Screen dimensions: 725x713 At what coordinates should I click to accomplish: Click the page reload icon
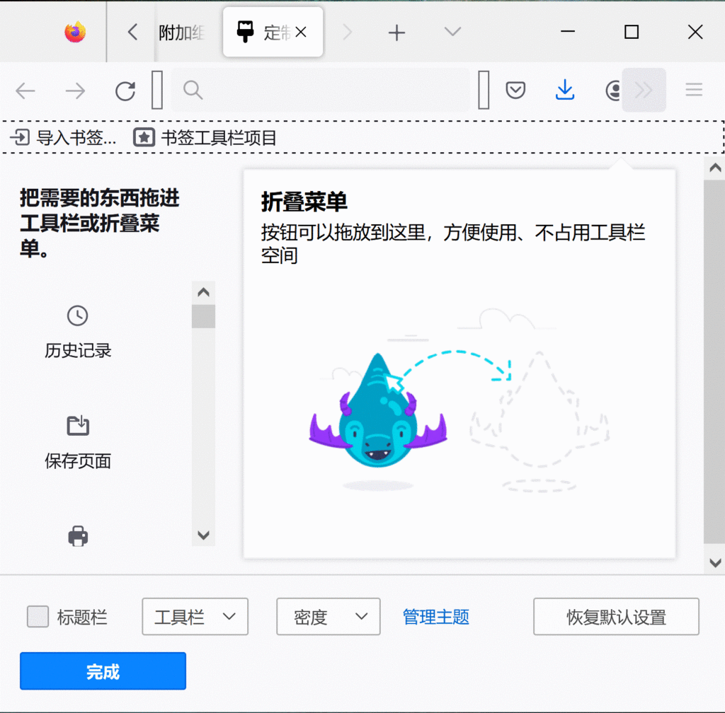point(125,90)
